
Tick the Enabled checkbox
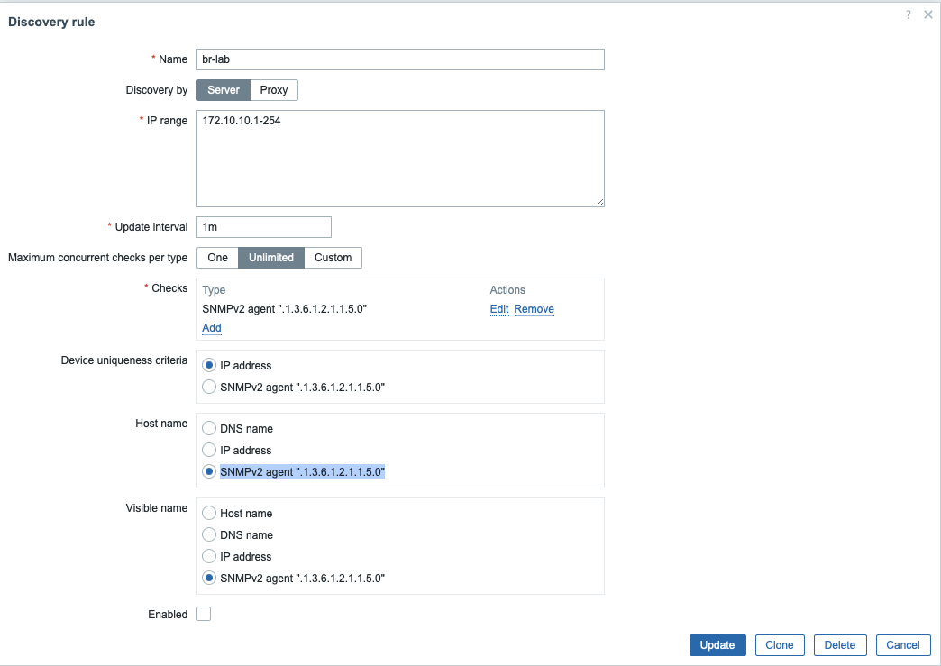(x=204, y=615)
